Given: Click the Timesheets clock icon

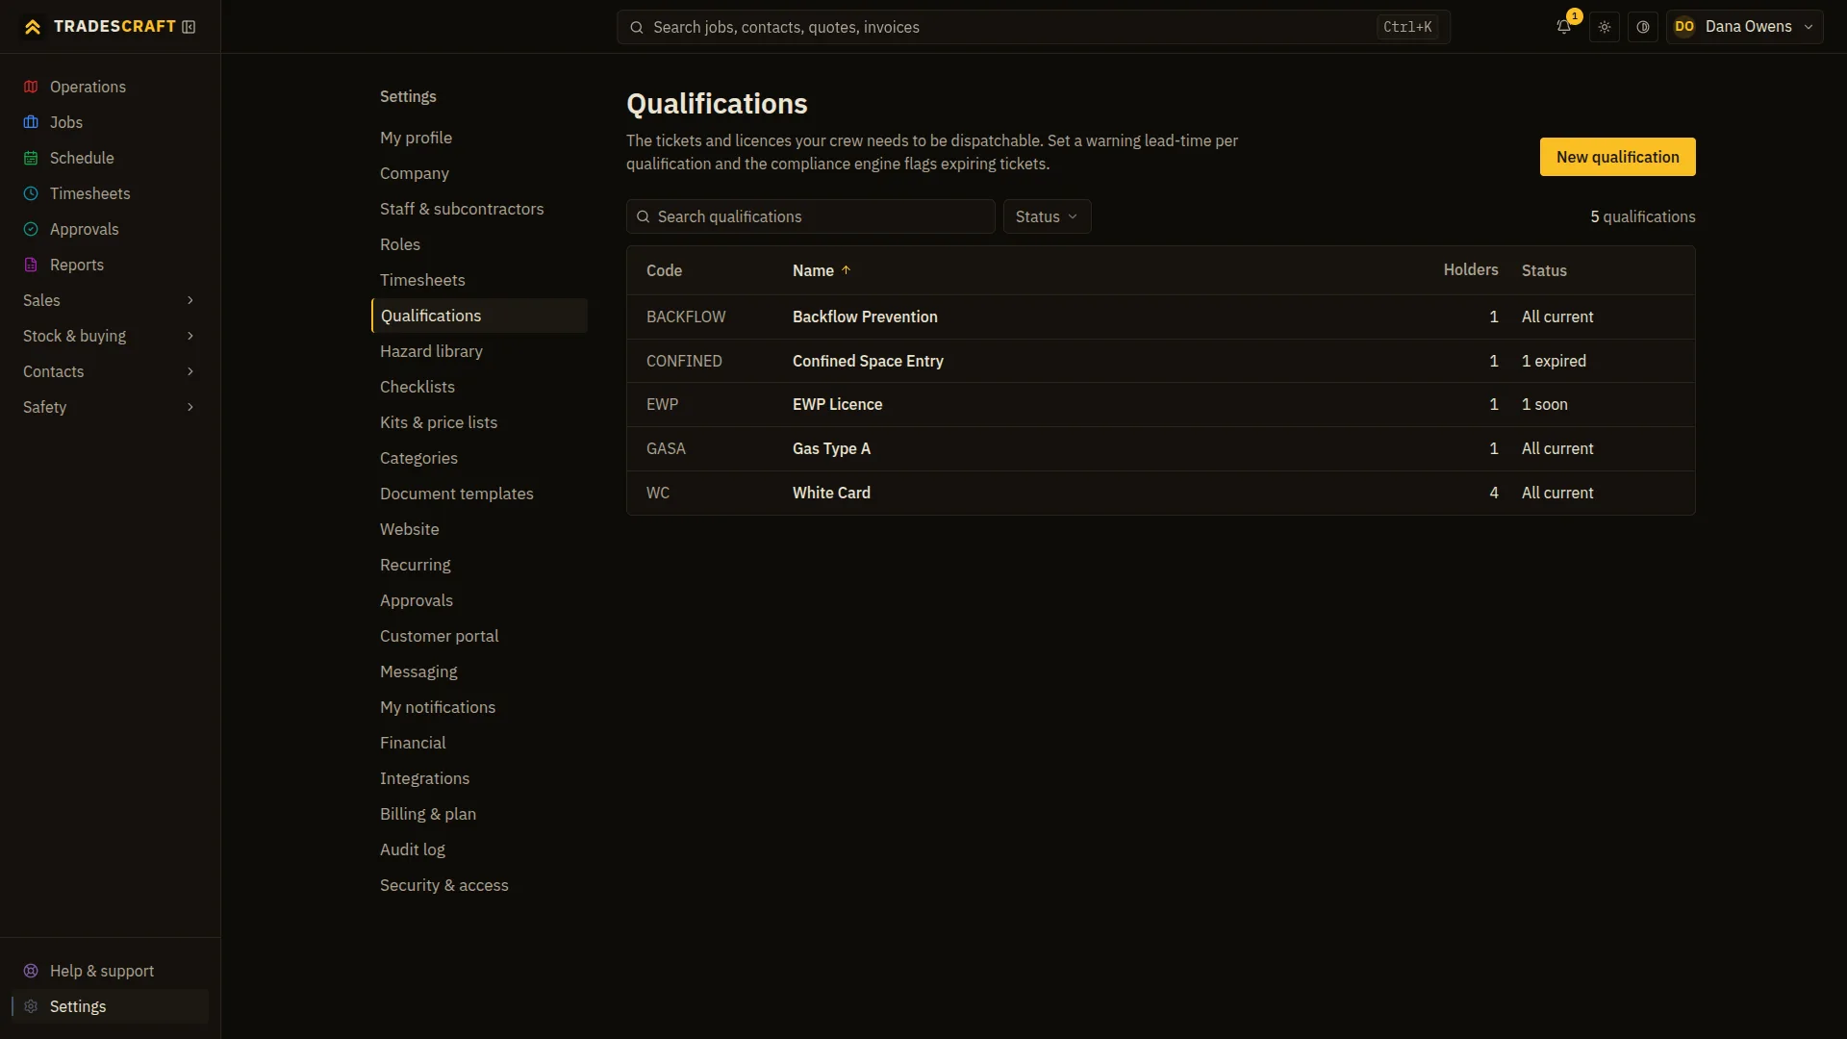Looking at the screenshot, I should coord(31,193).
